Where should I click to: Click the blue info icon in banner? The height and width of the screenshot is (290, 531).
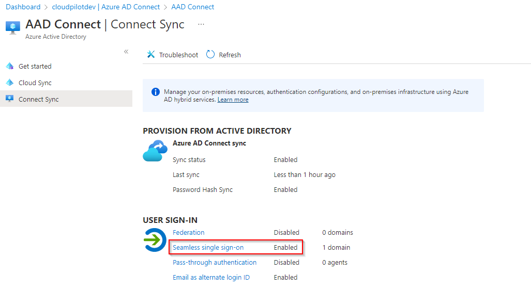tap(156, 92)
